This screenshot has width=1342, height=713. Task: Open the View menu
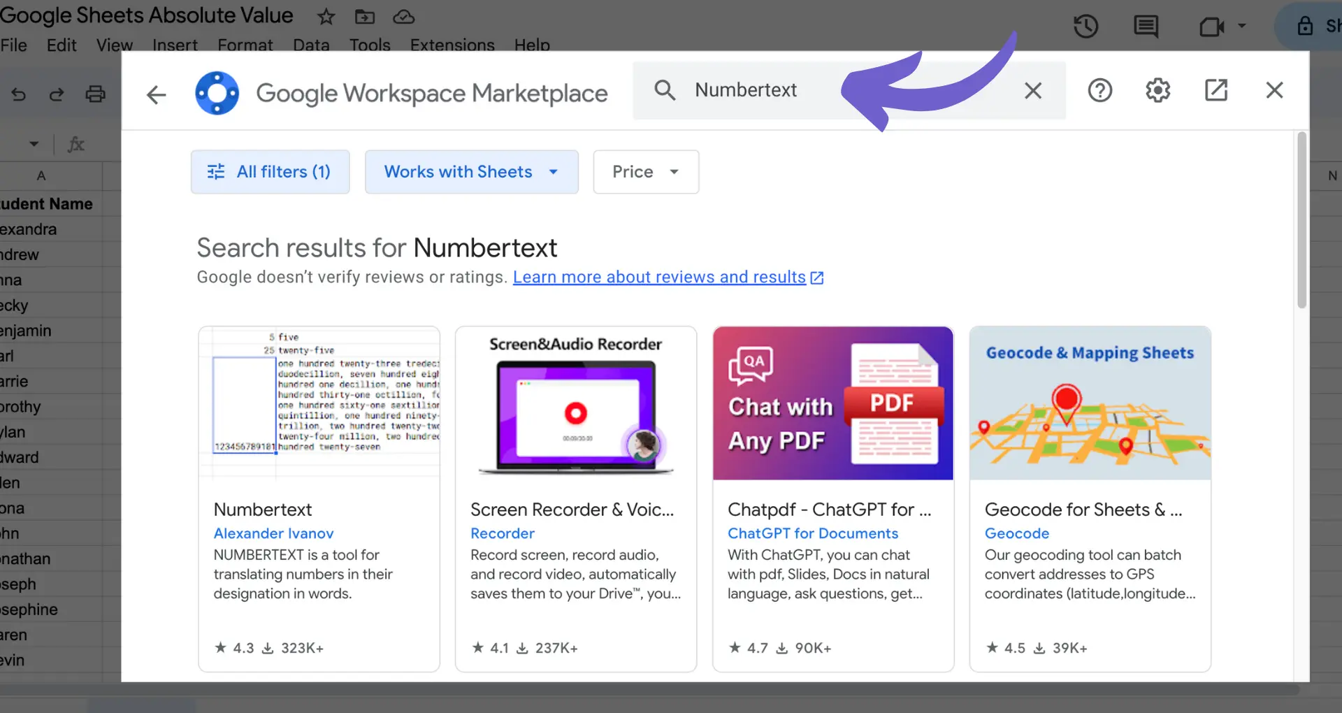point(115,45)
